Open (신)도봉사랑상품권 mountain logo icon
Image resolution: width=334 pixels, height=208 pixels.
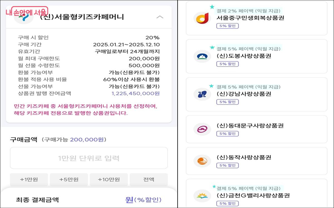coord(202,56)
